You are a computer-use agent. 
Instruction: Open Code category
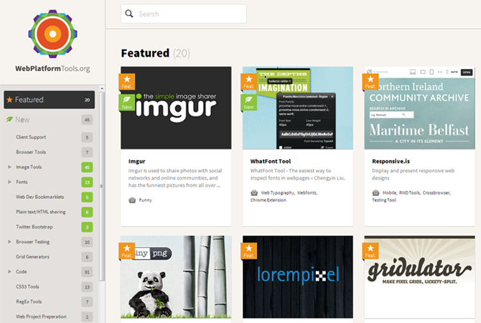[x=21, y=272]
